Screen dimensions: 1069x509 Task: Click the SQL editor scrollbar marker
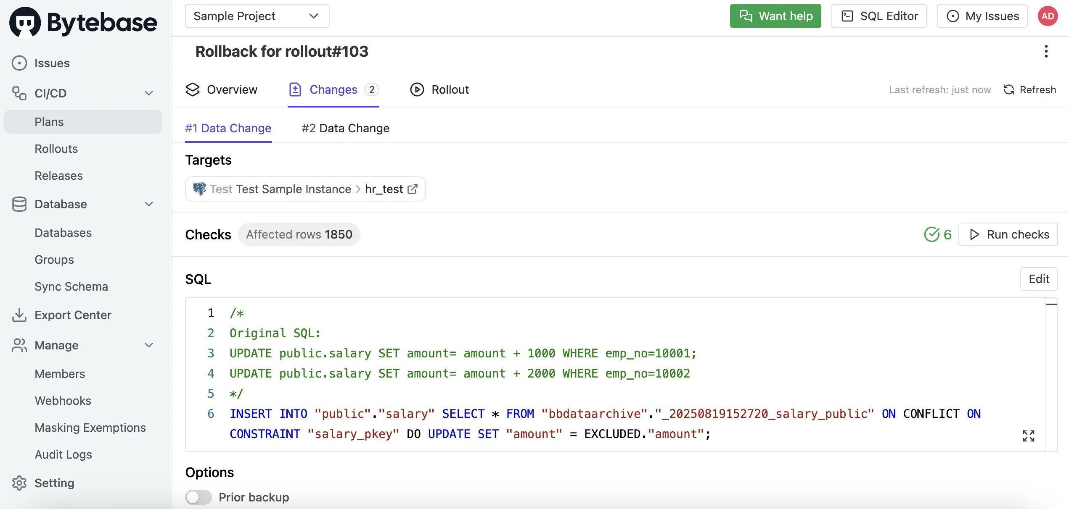[1051, 304]
